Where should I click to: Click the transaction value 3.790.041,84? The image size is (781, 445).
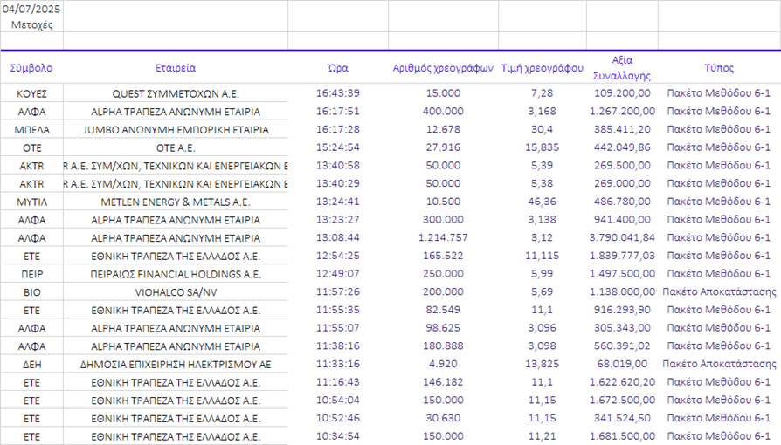(x=621, y=238)
